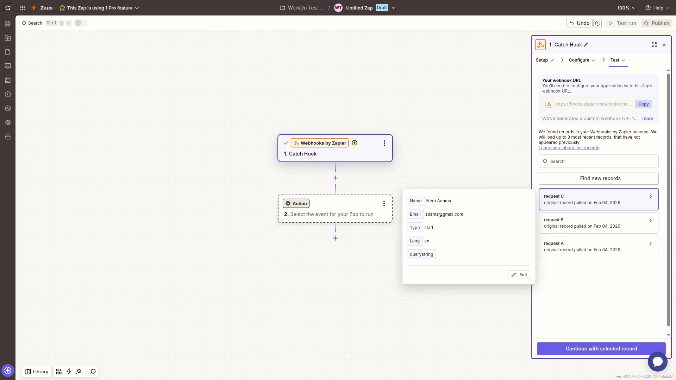Select the settings gear icon in the sidebar

[x=7, y=122]
